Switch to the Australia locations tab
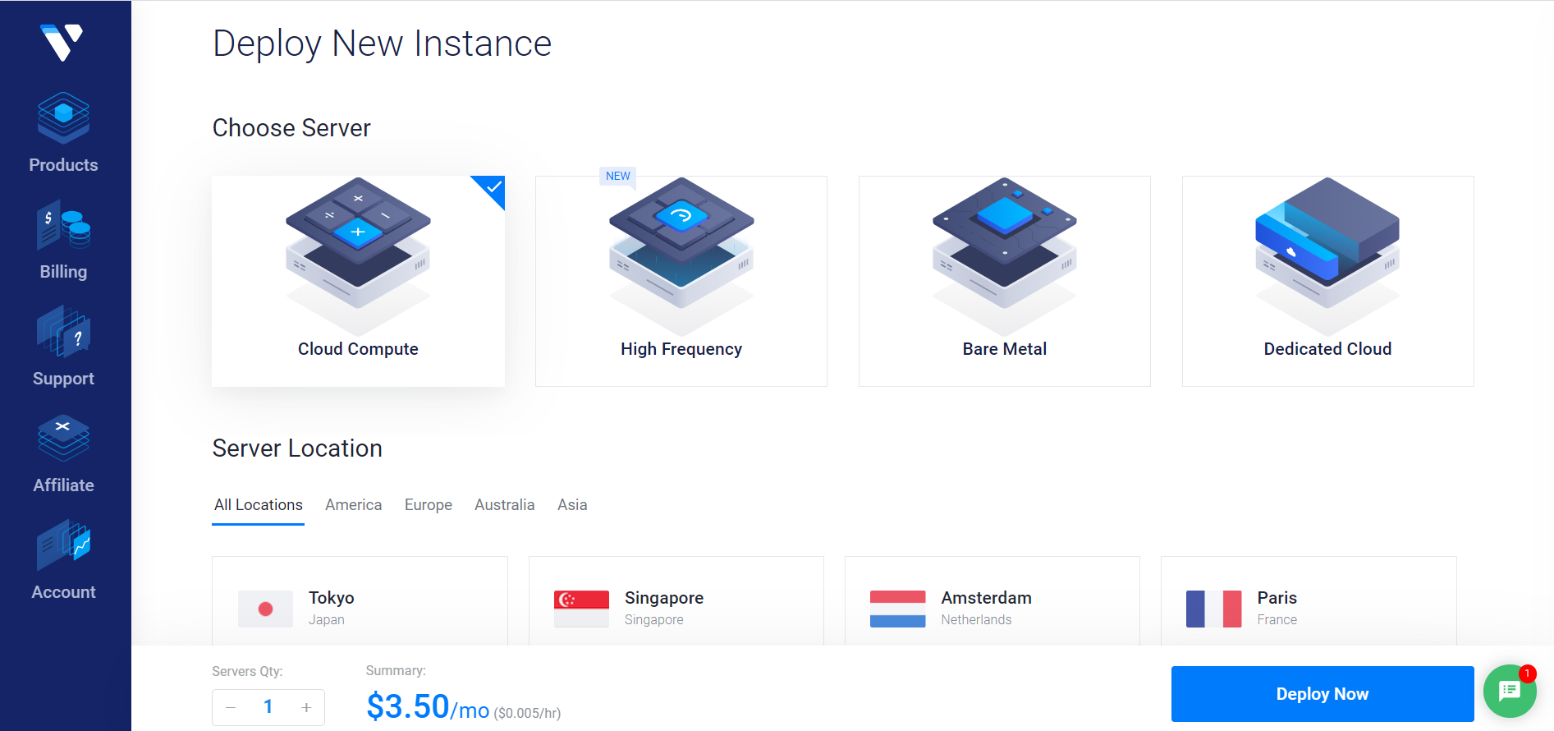 pos(505,505)
